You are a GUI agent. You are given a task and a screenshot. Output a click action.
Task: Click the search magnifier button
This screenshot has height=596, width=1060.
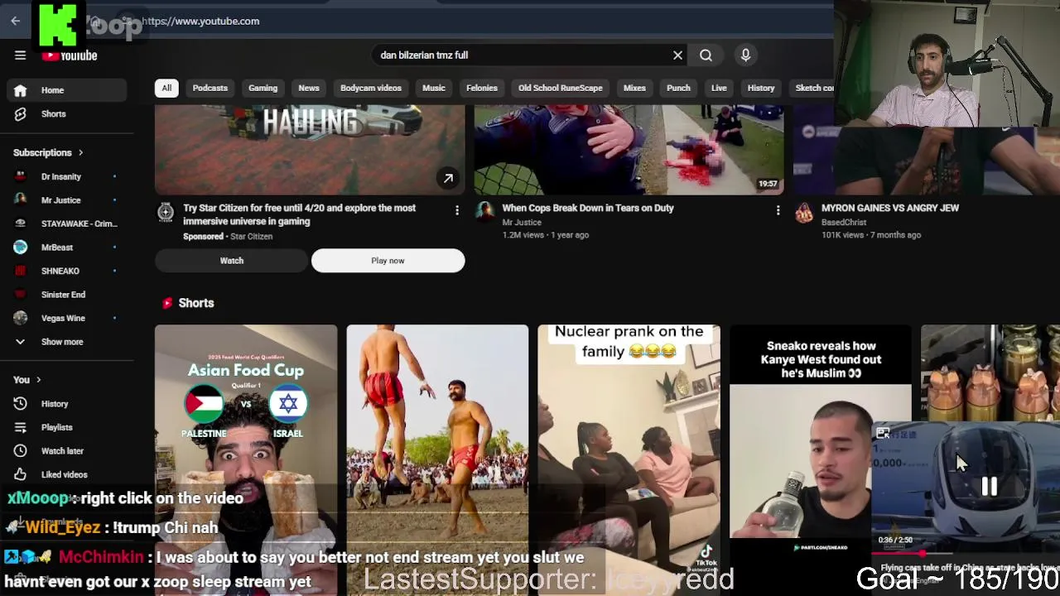pos(706,55)
